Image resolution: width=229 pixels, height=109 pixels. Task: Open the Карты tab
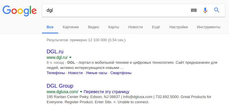[113, 27]
